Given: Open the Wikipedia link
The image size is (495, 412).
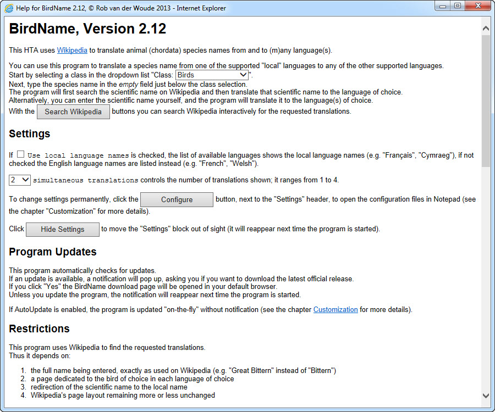Looking at the screenshot, I should coord(72,50).
